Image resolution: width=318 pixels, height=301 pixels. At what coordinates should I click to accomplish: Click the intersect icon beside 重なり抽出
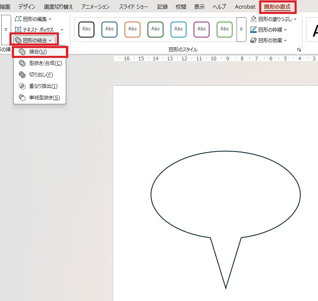22,86
